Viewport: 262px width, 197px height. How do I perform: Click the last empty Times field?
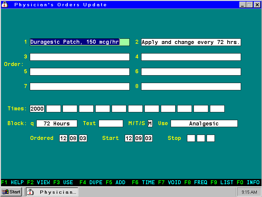(x=217, y=109)
